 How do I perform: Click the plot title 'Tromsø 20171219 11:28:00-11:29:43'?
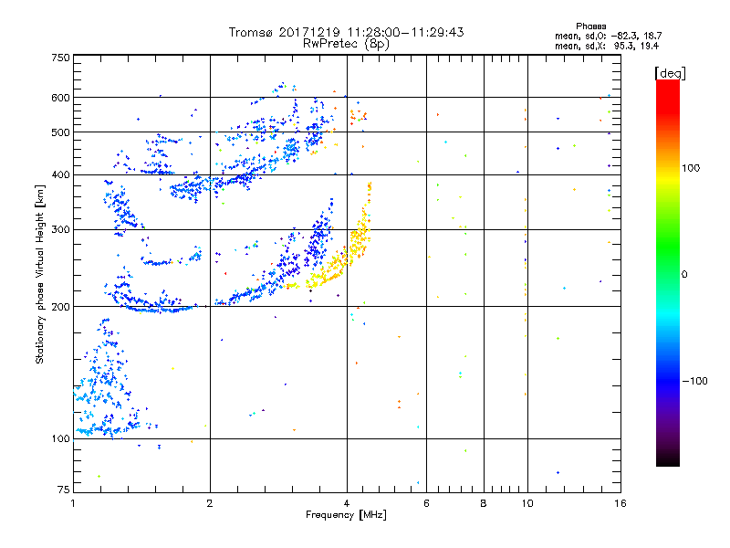click(347, 32)
